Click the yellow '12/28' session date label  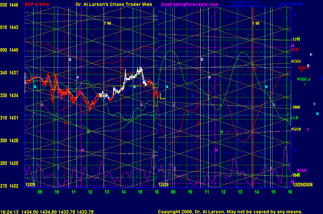[x=30, y=184]
